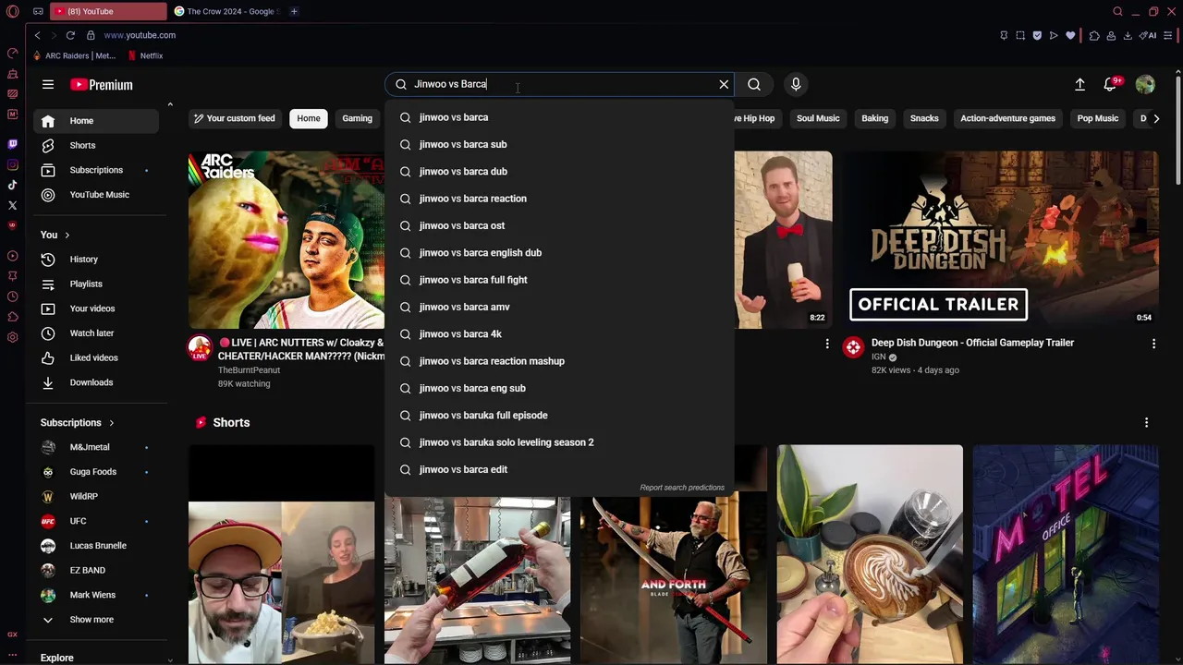
Task: Open the notifications bell
Action: coord(1111,84)
